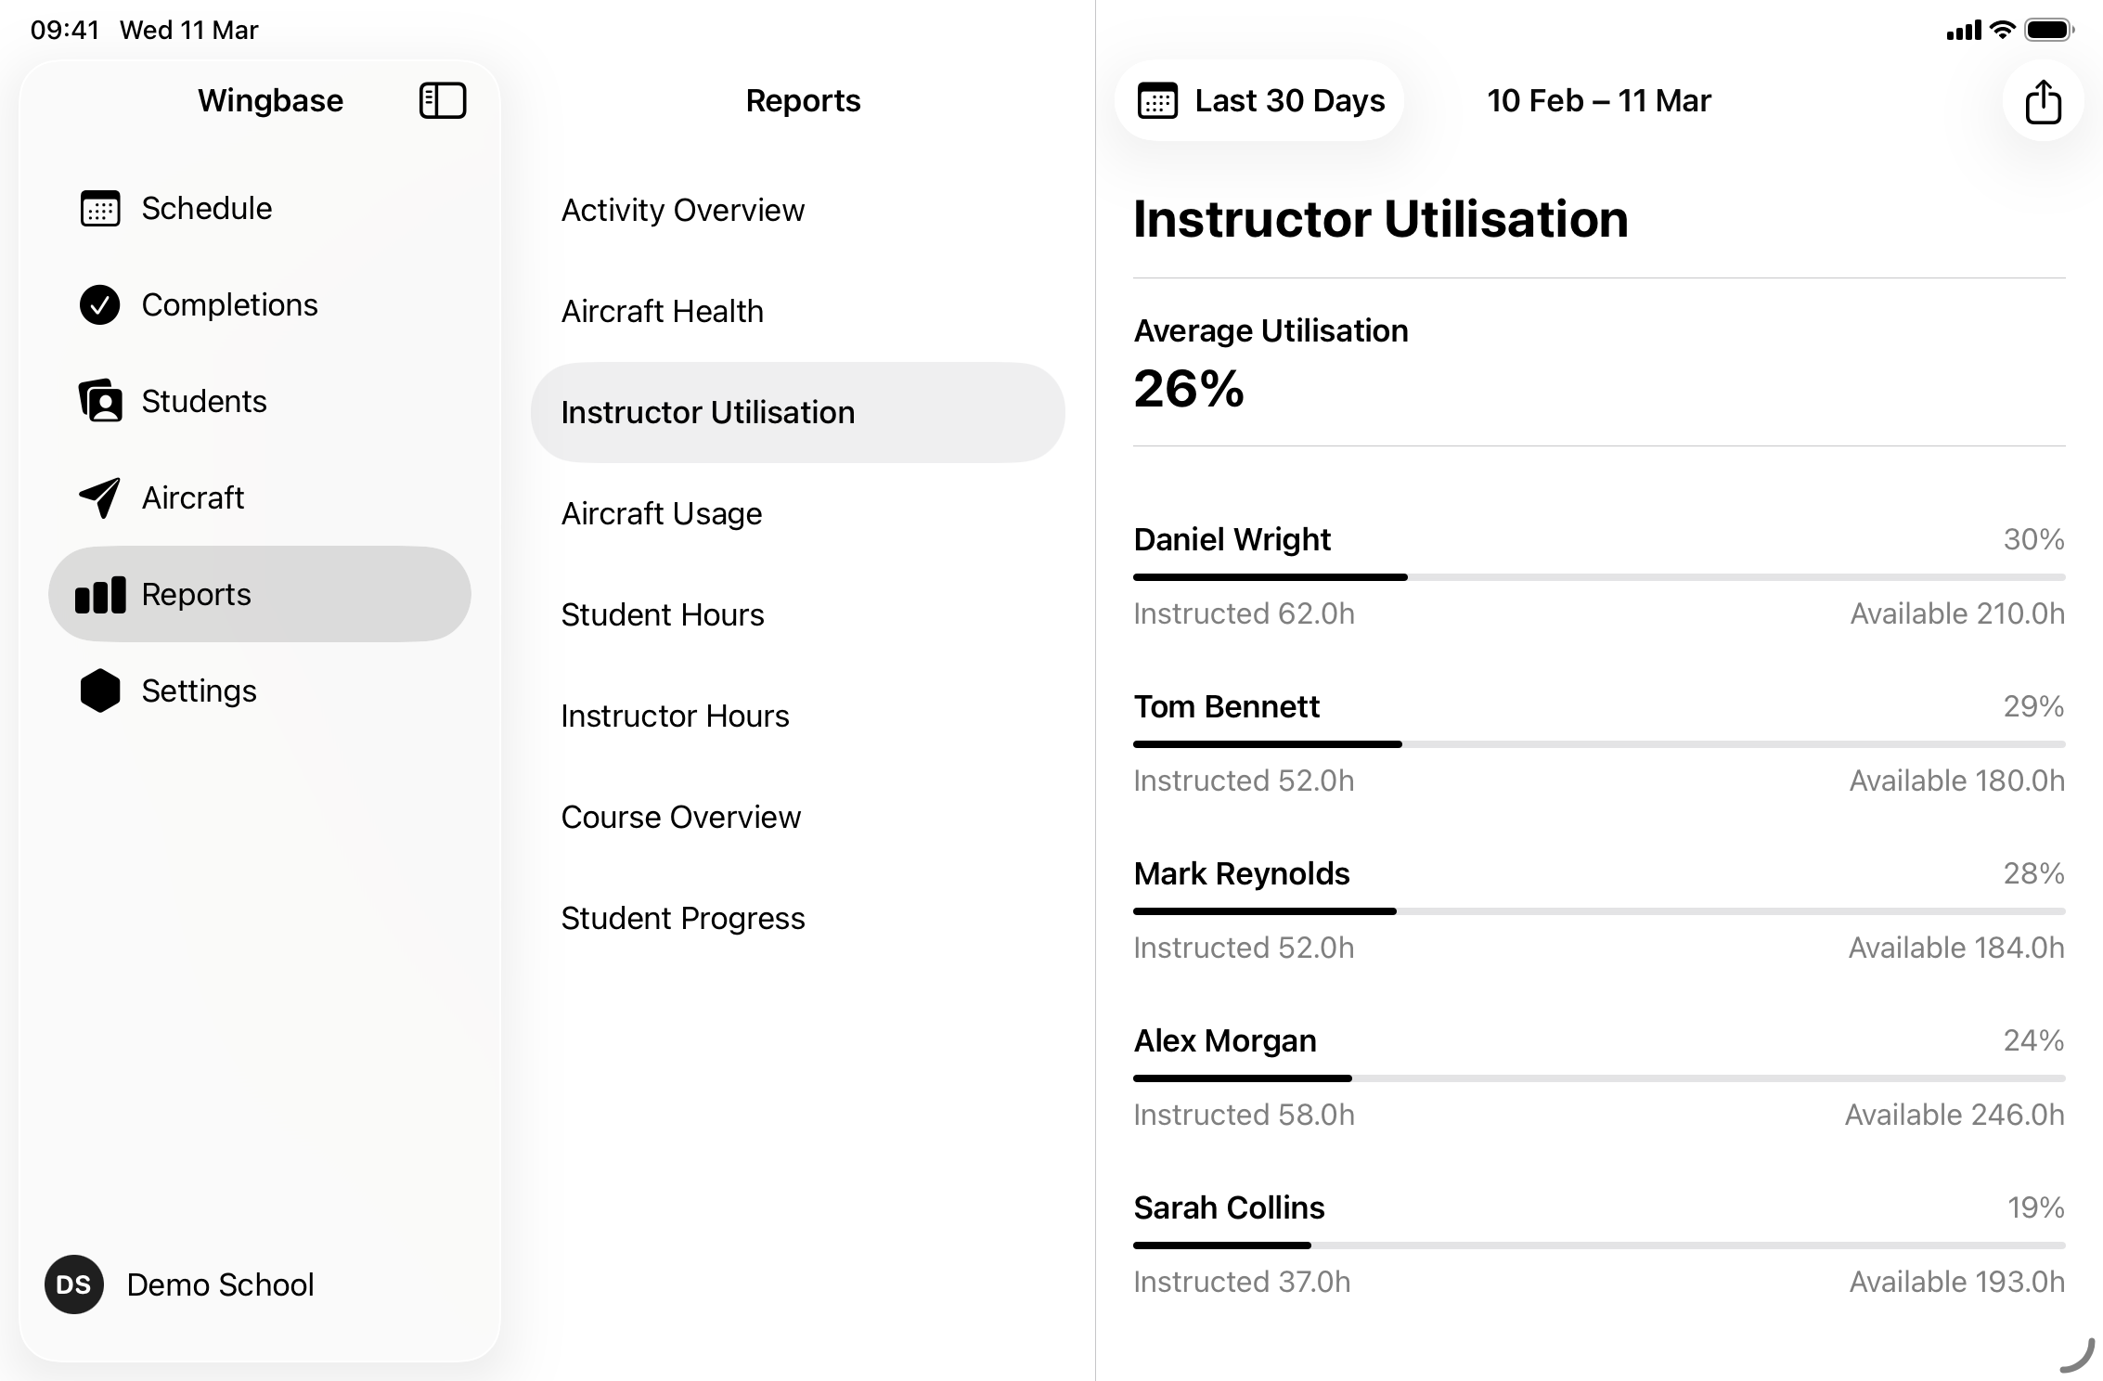
Task: Click Daniel Wright's utilisation bar
Action: click(x=1599, y=577)
